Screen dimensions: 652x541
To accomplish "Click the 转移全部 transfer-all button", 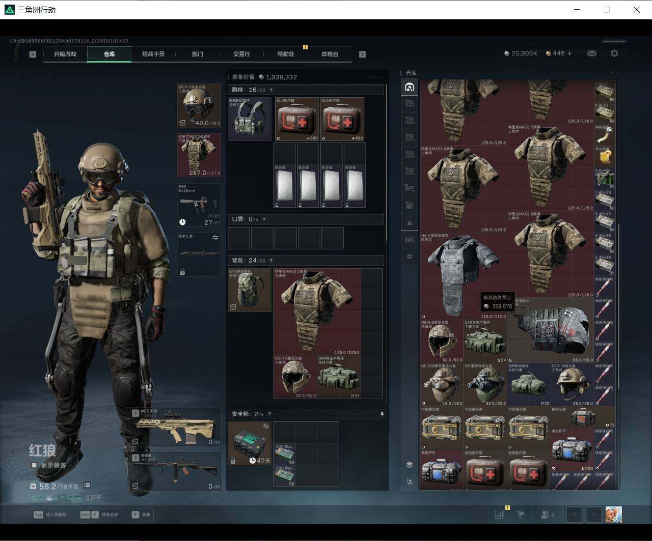I will tap(100, 515).
